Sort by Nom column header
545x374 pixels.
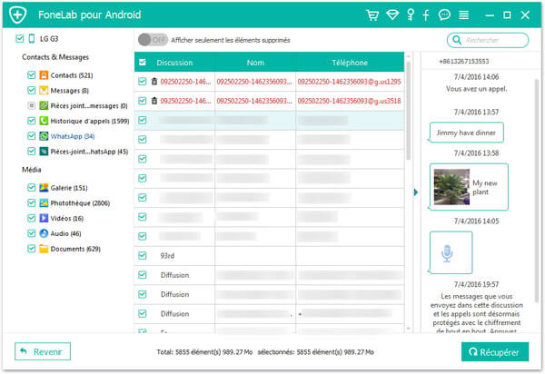click(x=255, y=63)
